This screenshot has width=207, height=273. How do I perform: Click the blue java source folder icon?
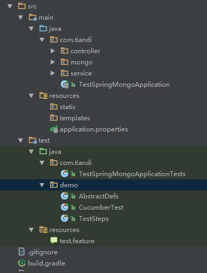pyautogui.click(x=43, y=28)
